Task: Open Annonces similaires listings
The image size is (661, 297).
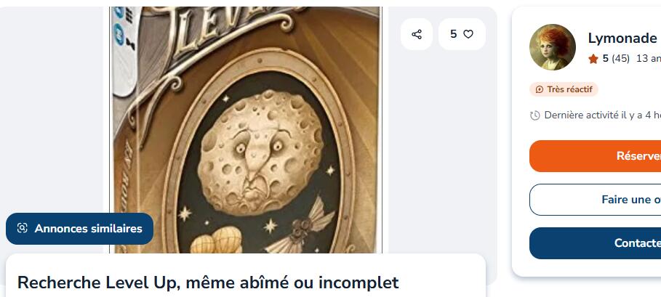Action: click(80, 229)
